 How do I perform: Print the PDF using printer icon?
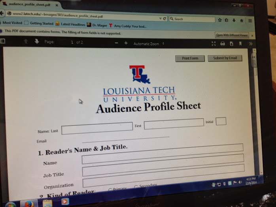[x=223, y=43]
